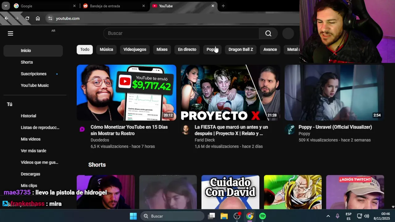Open Task View on taskbar
Image resolution: width=395 pixels, height=222 pixels.
[211, 216]
